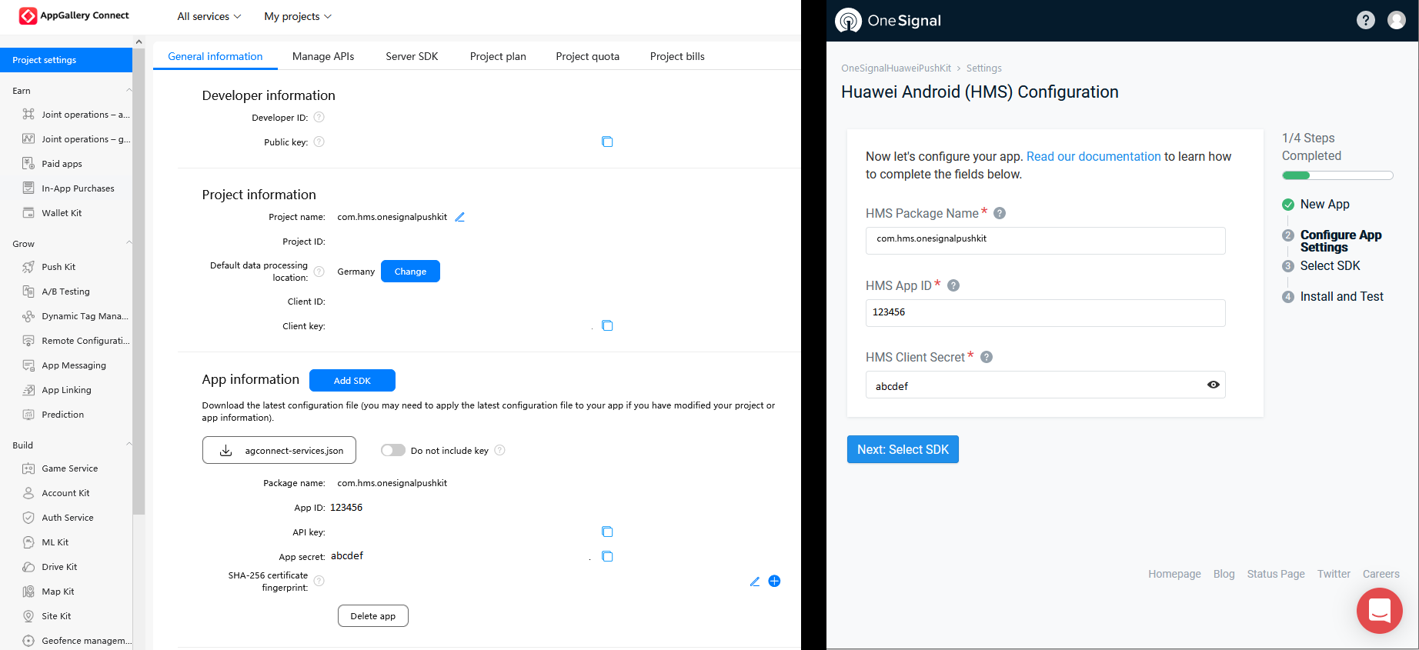Click the HMS App ID help icon
Image resolution: width=1419 pixels, height=650 pixels.
pyautogui.click(x=953, y=285)
